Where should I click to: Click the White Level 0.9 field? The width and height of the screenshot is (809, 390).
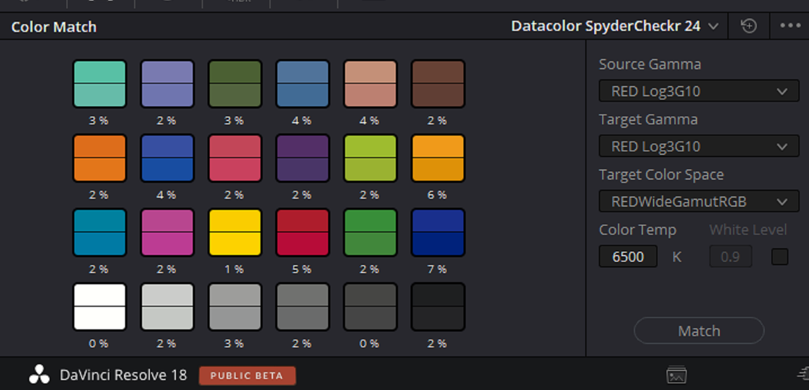(731, 257)
